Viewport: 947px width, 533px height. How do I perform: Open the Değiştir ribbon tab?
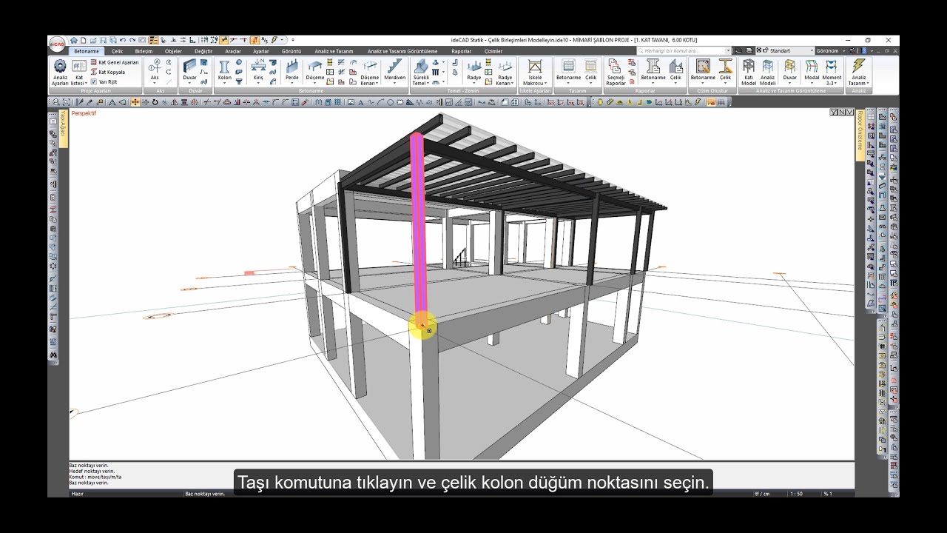(203, 51)
